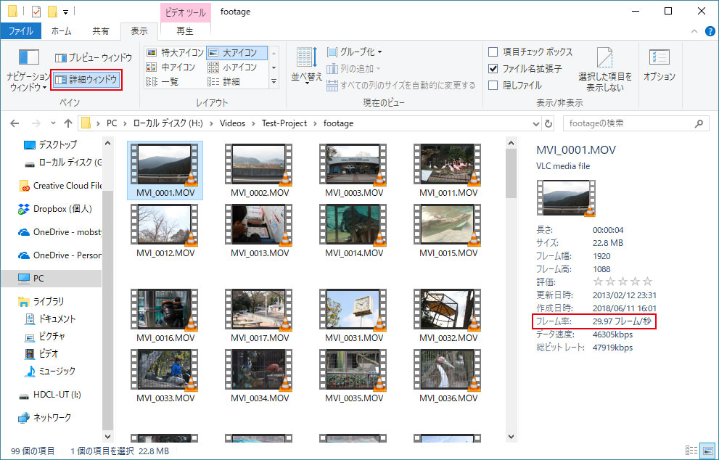719x460 pixels.
Task: Open Dropbox (個人) in sidebar
Action: click(x=55, y=209)
